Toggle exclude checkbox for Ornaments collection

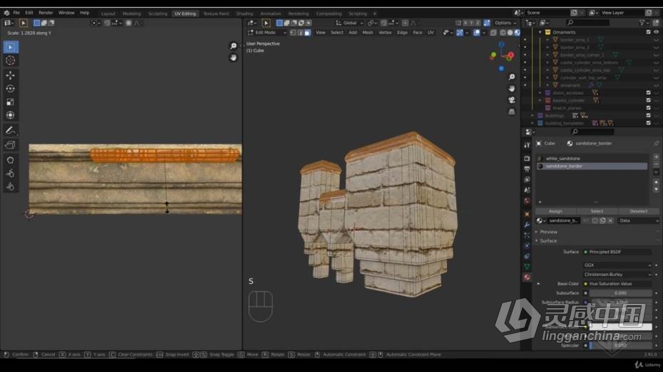tap(648, 32)
